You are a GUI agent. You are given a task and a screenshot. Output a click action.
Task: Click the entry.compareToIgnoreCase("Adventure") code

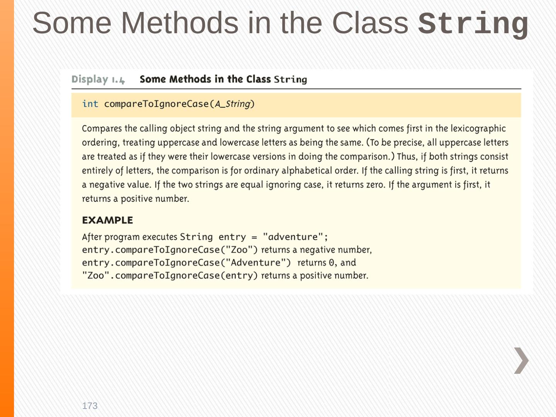pyautogui.click(x=186, y=263)
